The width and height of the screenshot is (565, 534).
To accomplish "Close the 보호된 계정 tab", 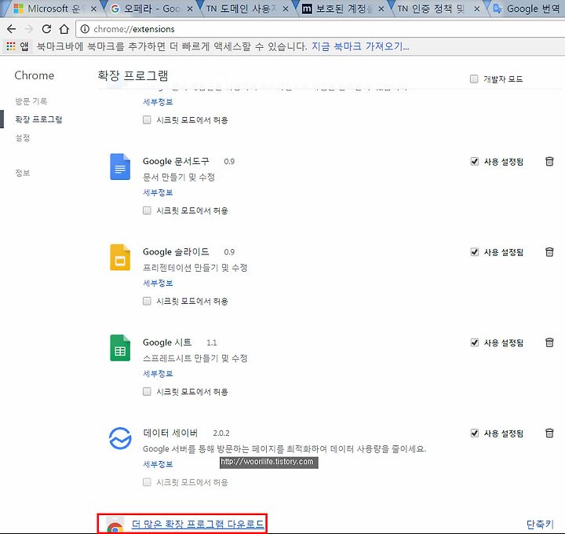I will click(381, 9).
